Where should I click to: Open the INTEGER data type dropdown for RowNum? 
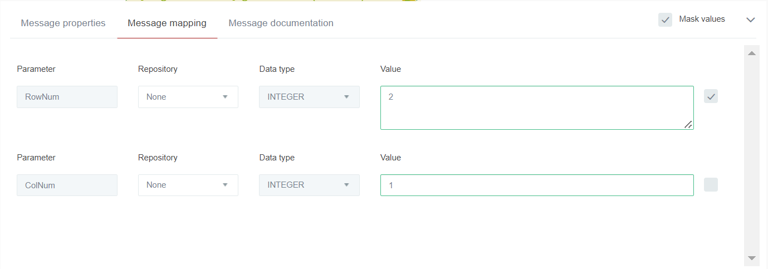coord(309,97)
